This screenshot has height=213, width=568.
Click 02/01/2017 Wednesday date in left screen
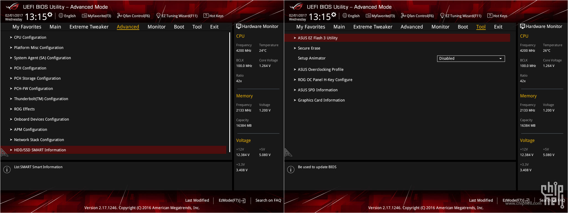(x=14, y=17)
